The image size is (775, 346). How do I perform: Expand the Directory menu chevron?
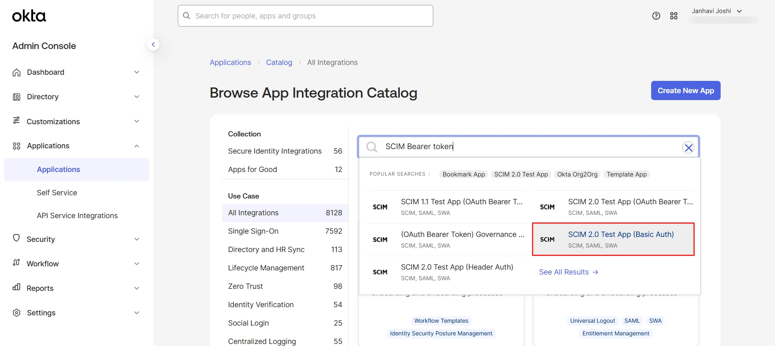(137, 97)
